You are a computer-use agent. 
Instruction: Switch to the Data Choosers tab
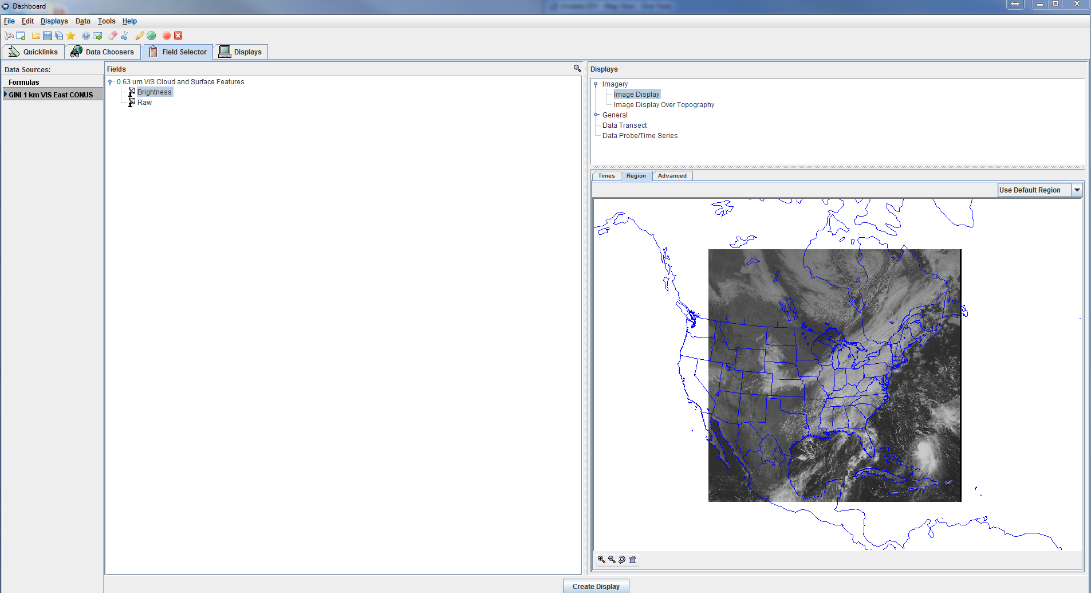tap(103, 52)
